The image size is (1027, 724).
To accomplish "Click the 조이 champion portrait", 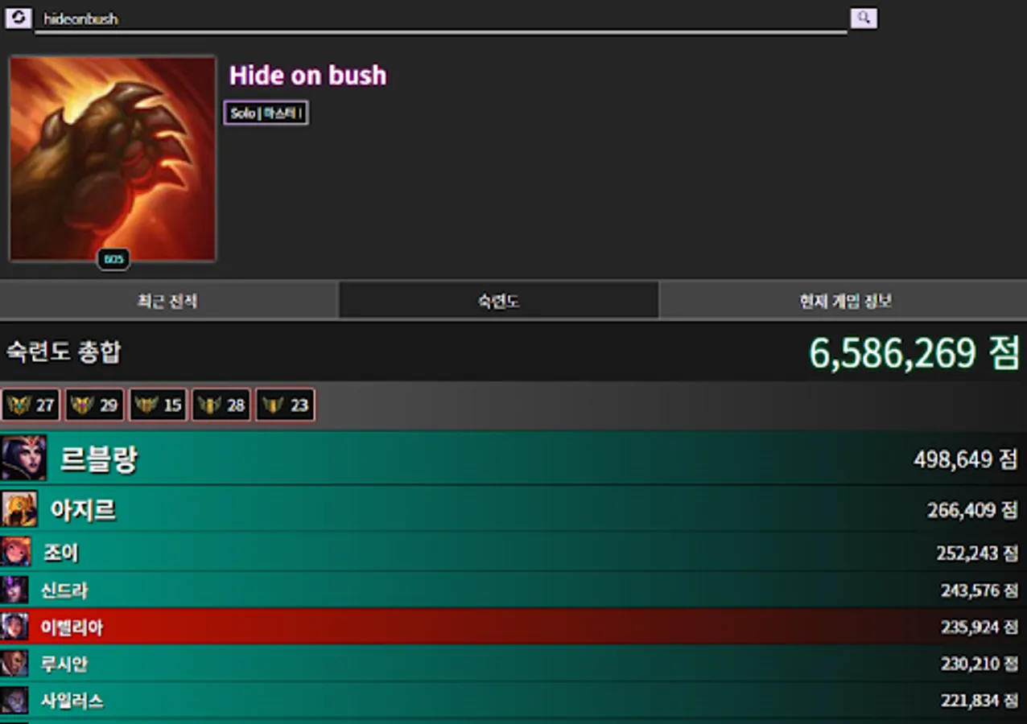I will click(16, 552).
